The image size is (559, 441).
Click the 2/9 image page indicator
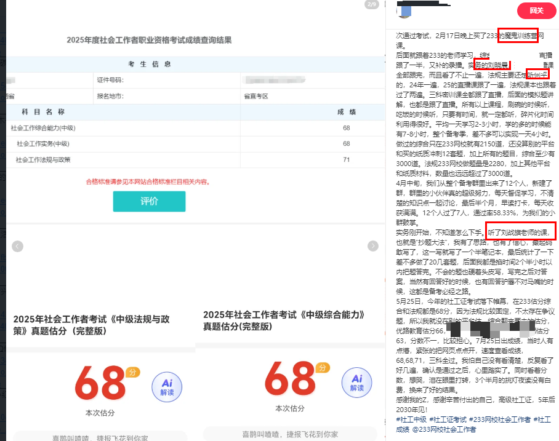coord(371,5)
